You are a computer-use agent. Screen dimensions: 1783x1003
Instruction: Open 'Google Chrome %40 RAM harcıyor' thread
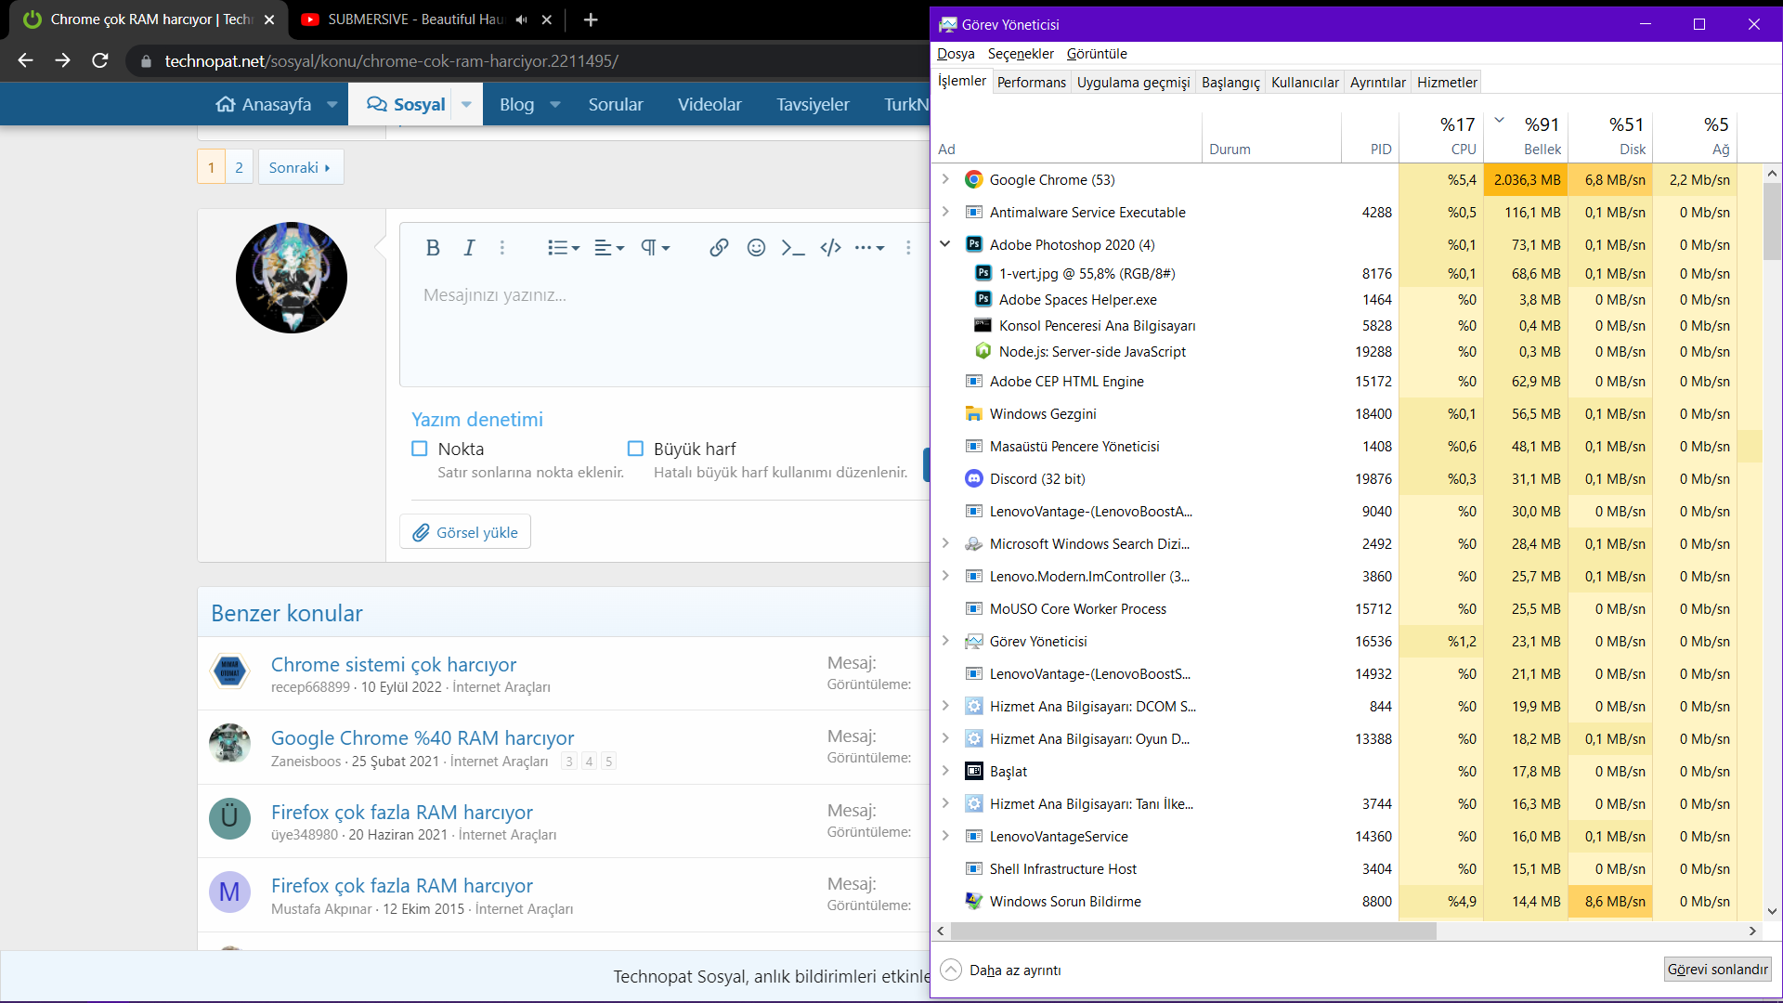pos(423,738)
